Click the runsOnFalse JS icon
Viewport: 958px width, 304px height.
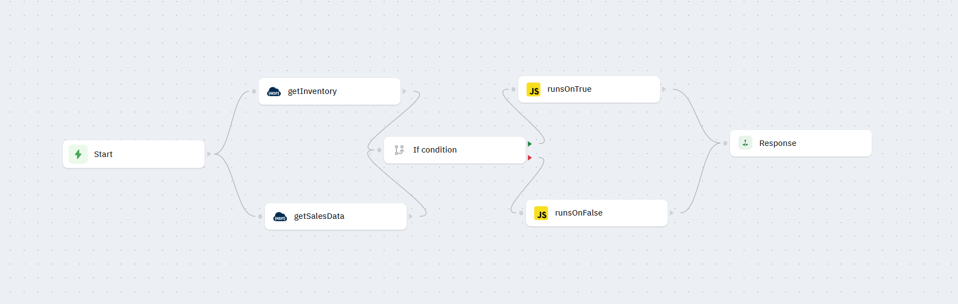click(x=541, y=214)
